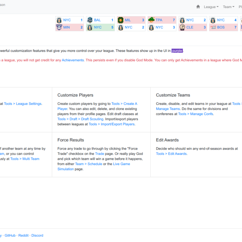Click the Cleveland team logo
The width and height of the screenshot is (242, 242).
tap(182, 27)
